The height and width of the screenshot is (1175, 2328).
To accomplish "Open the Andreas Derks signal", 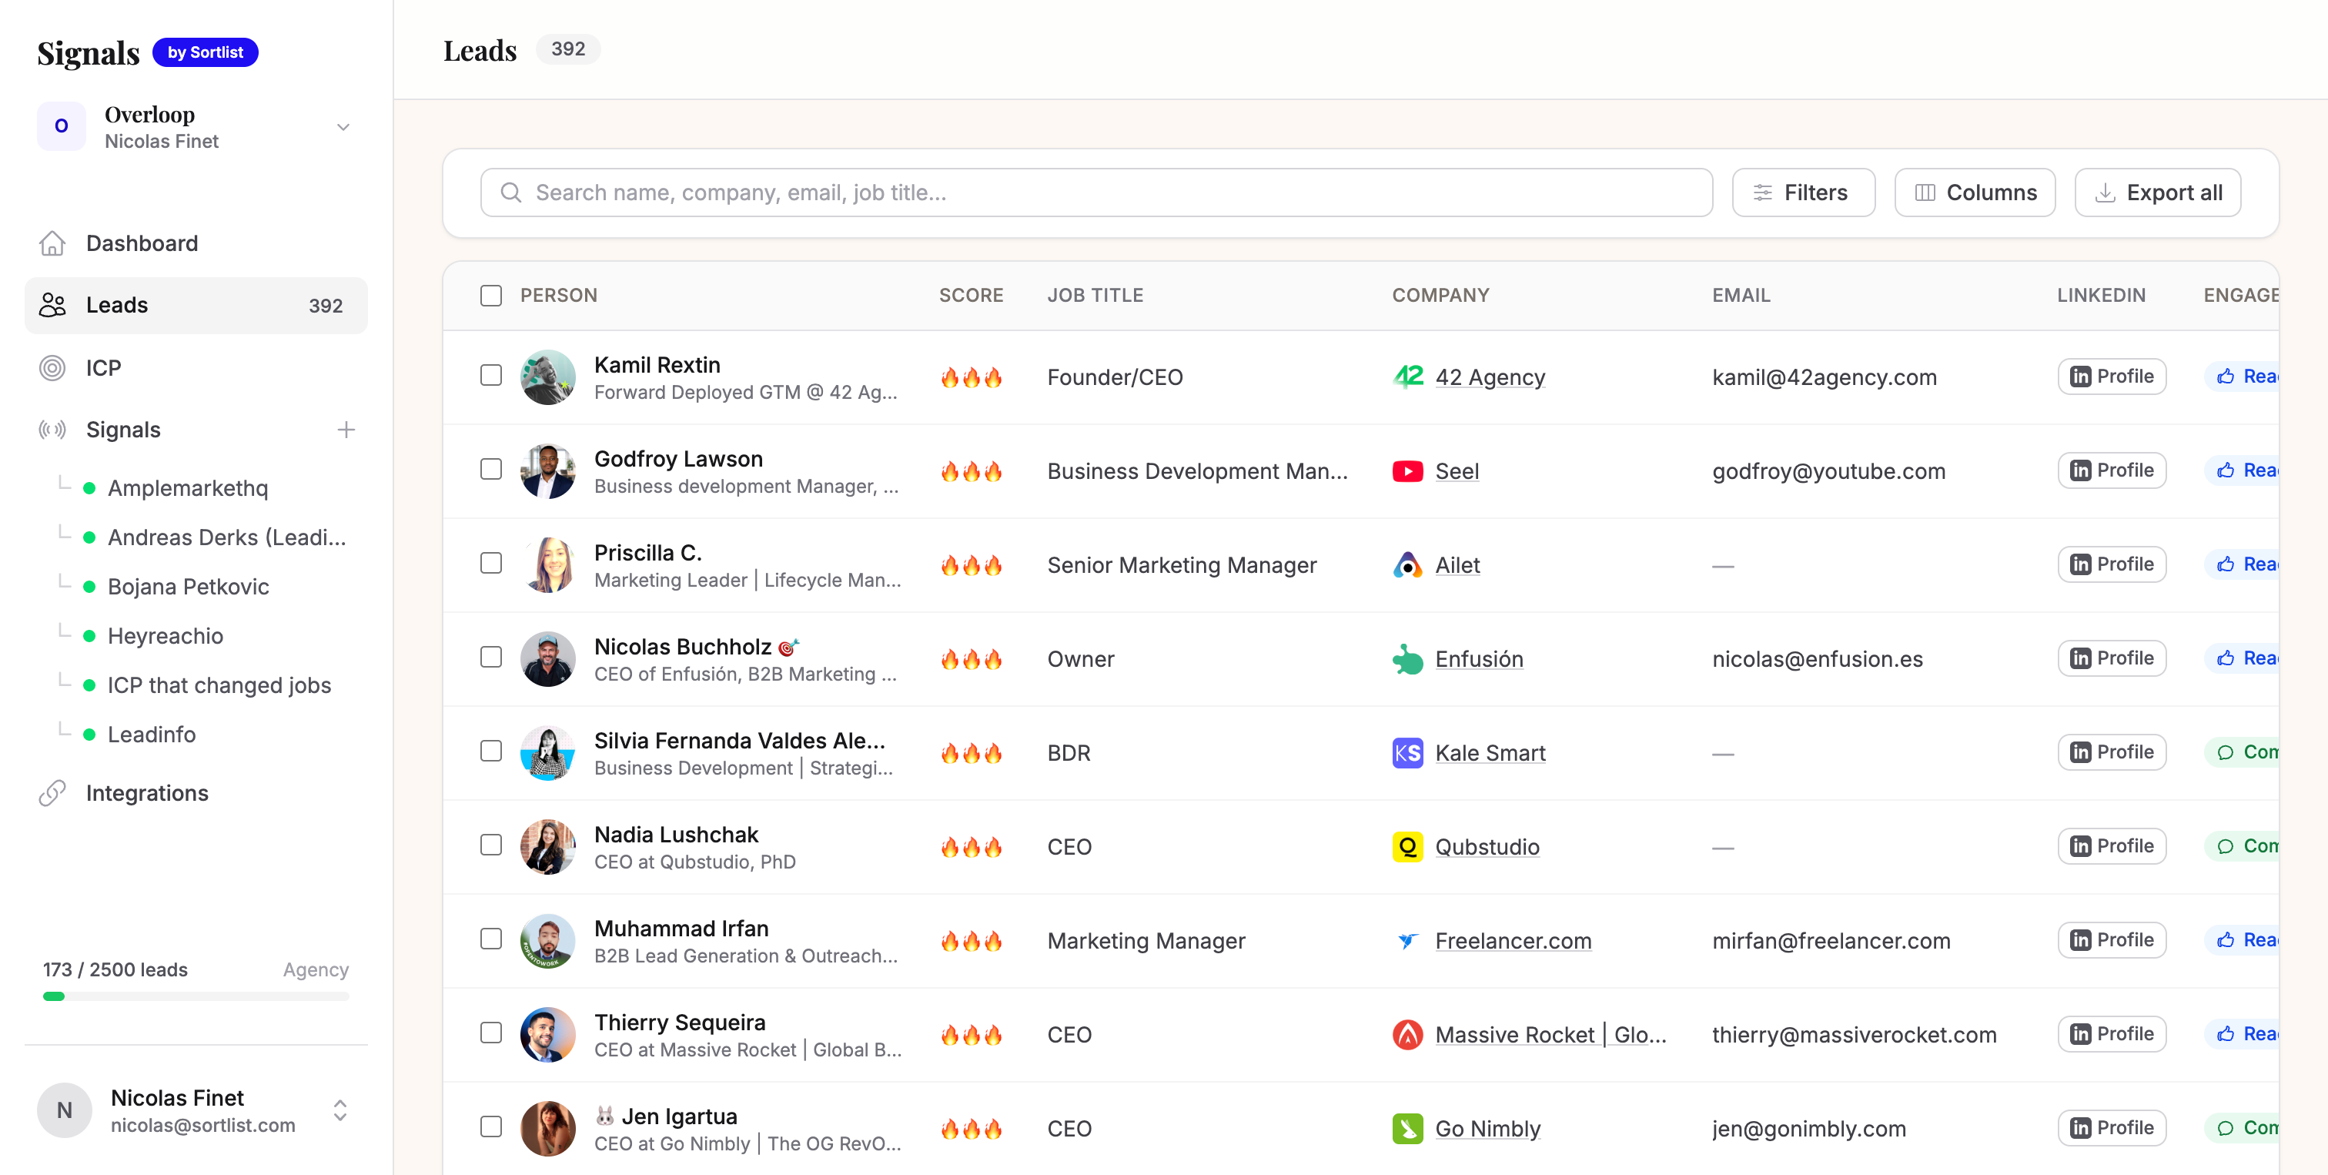I will tap(227, 537).
